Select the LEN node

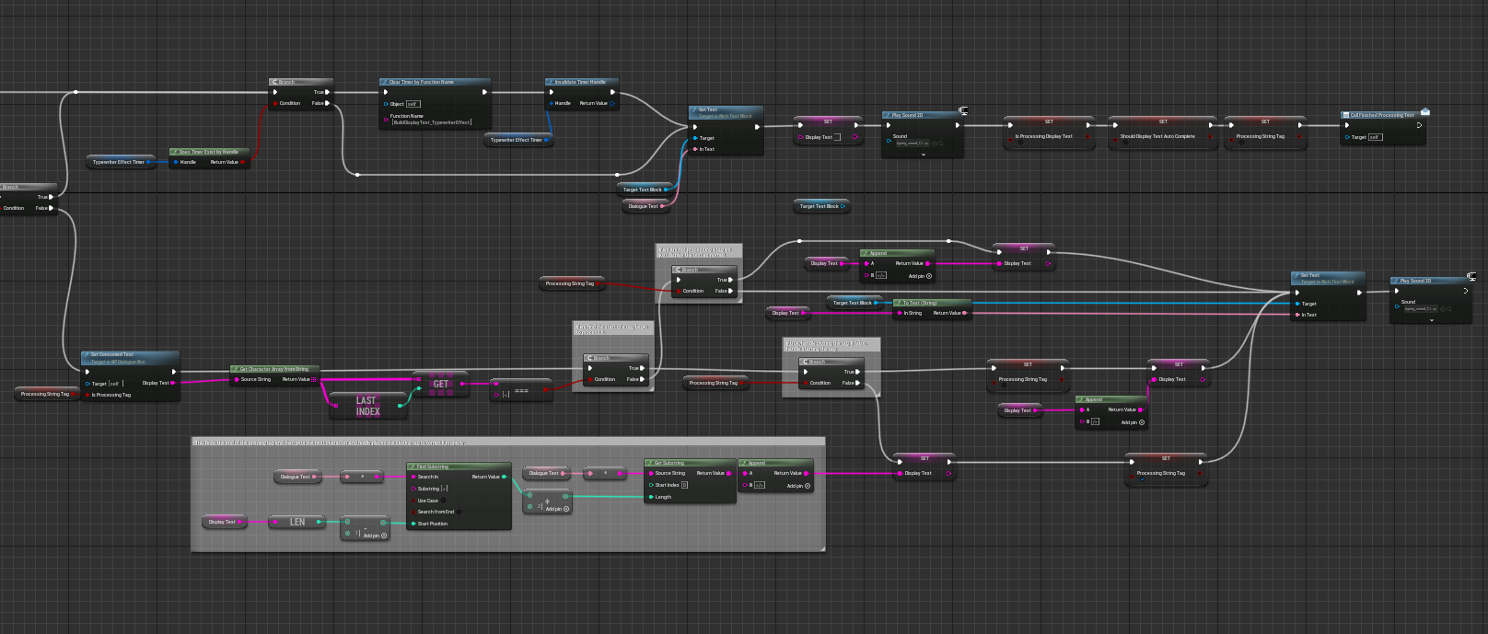click(296, 522)
